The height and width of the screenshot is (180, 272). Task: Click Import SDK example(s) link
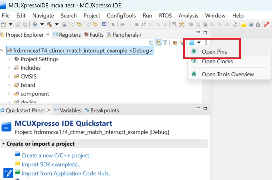[51, 164]
